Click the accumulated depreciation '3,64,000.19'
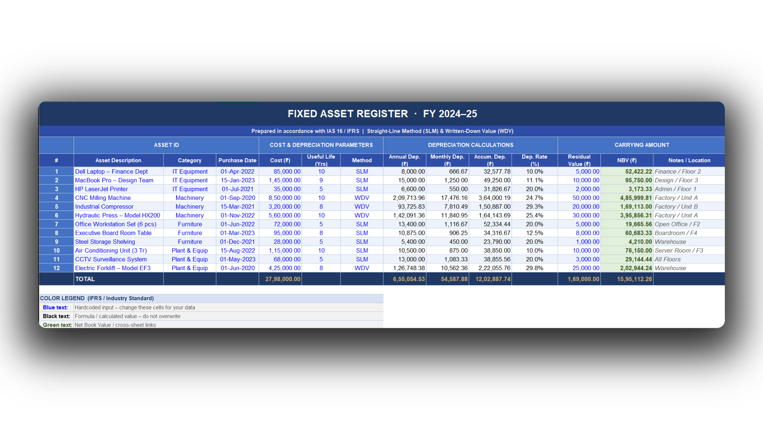The height and width of the screenshot is (429, 763). coord(490,198)
